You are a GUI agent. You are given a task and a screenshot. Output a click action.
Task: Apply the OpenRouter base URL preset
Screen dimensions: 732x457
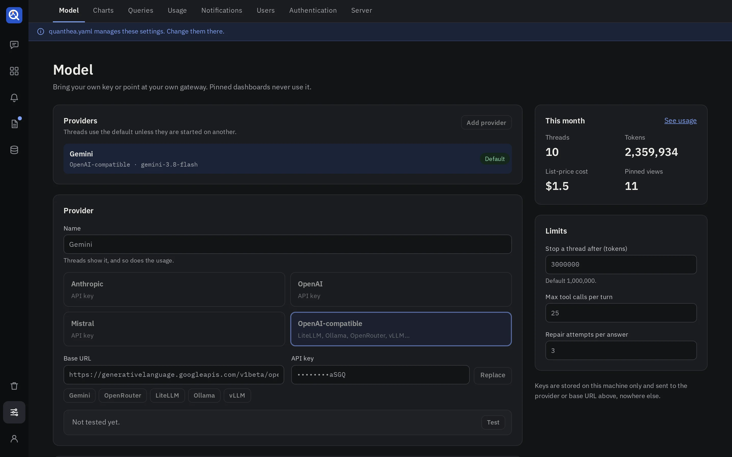pyautogui.click(x=123, y=395)
